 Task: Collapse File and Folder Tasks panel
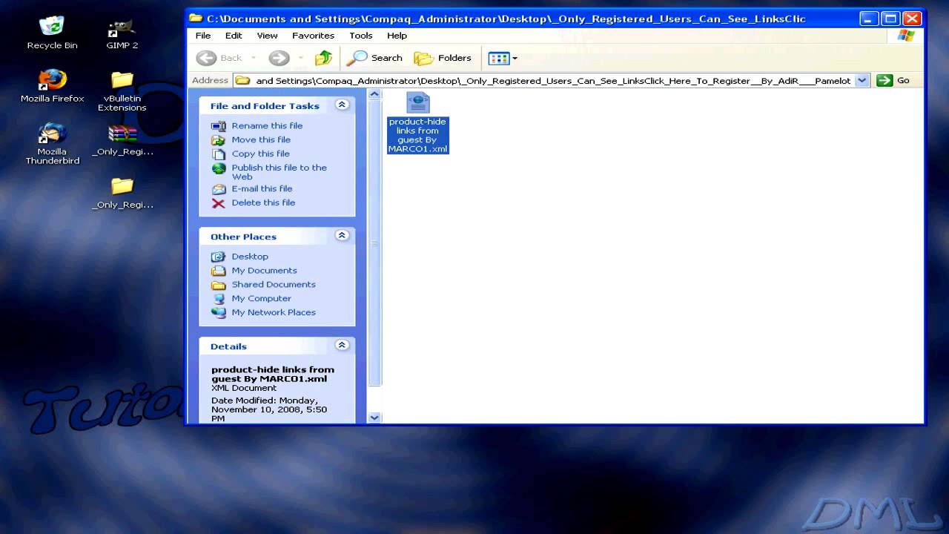(342, 105)
